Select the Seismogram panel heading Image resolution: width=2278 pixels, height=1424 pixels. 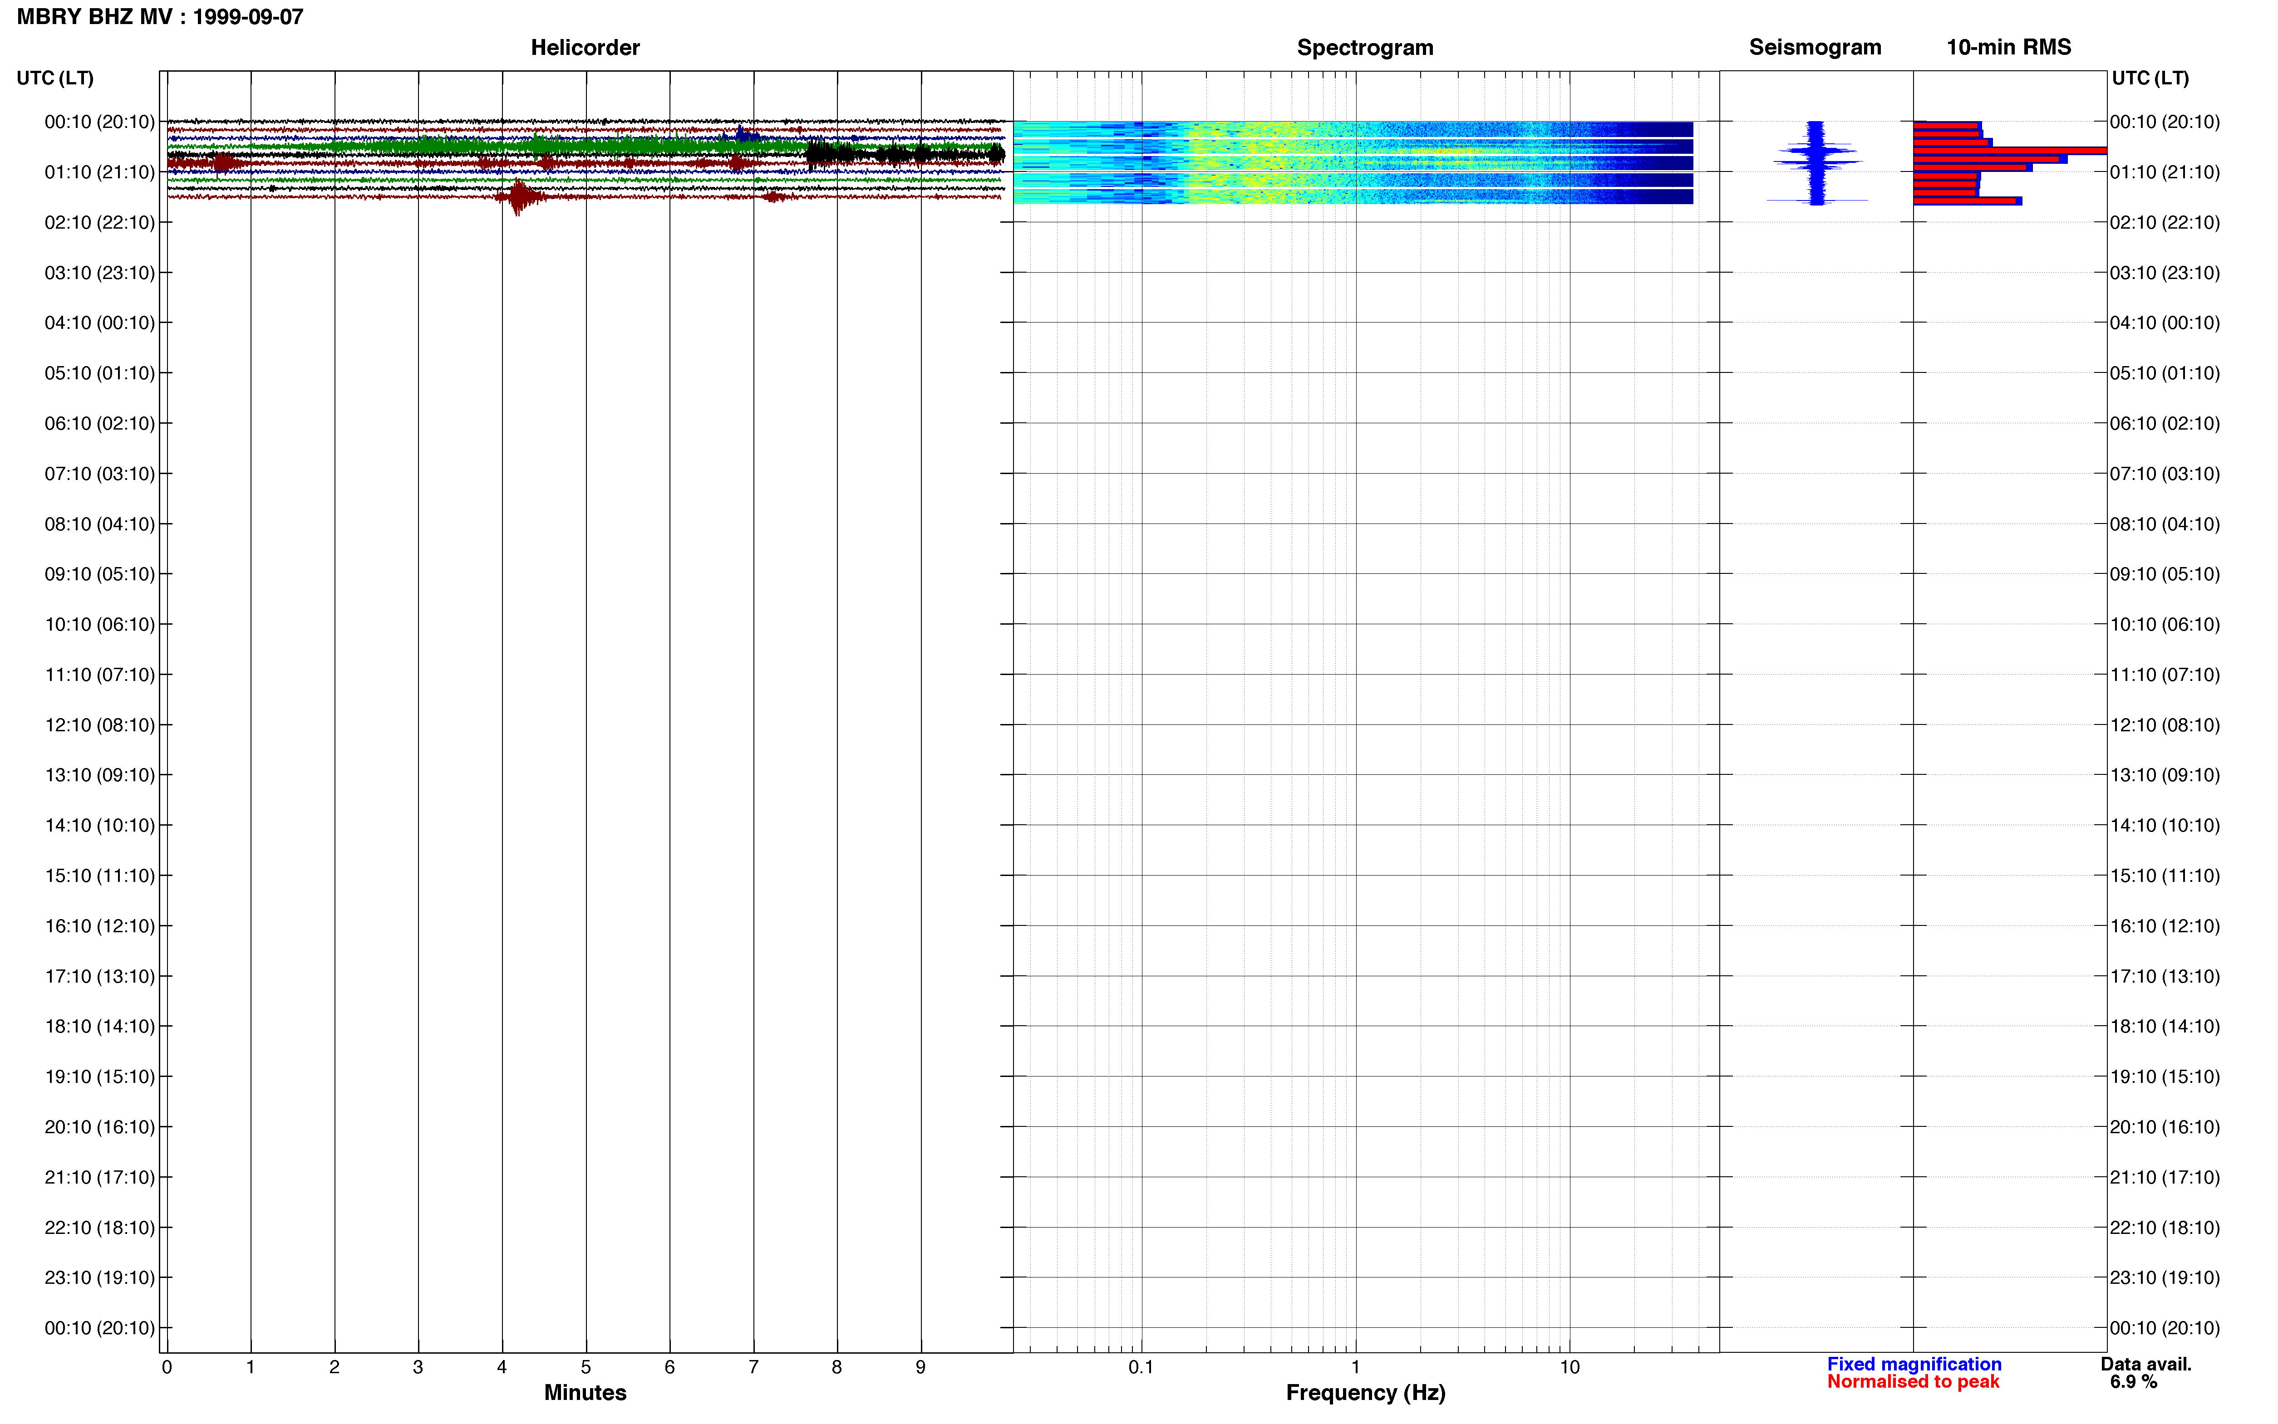click(1815, 47)
